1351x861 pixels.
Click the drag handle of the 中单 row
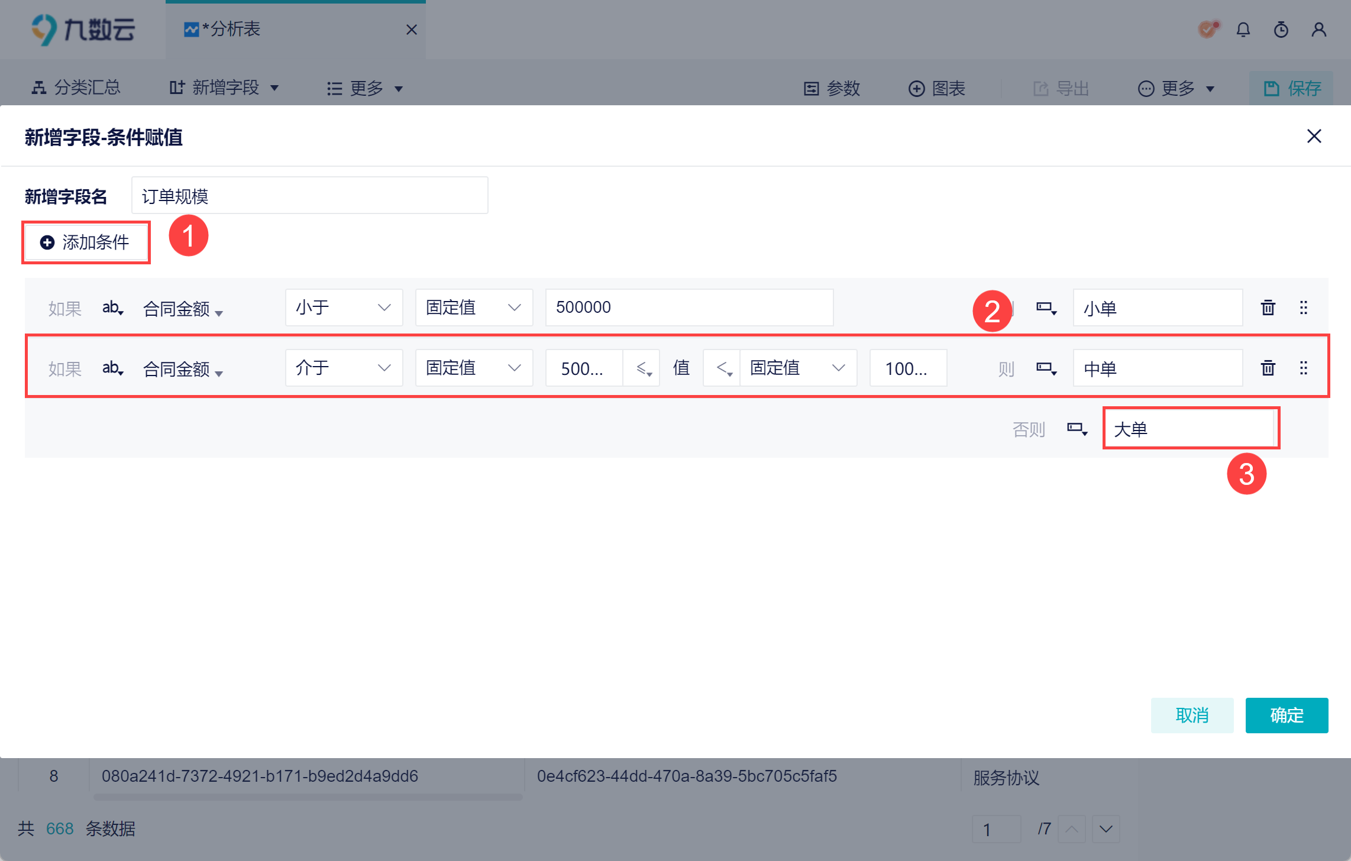click(x=1304, y=368)
